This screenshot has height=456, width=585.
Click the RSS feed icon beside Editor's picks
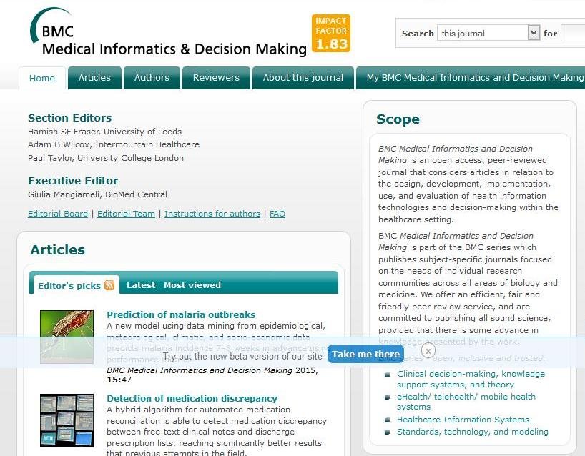pyautogui.click(x=111, y=284)
